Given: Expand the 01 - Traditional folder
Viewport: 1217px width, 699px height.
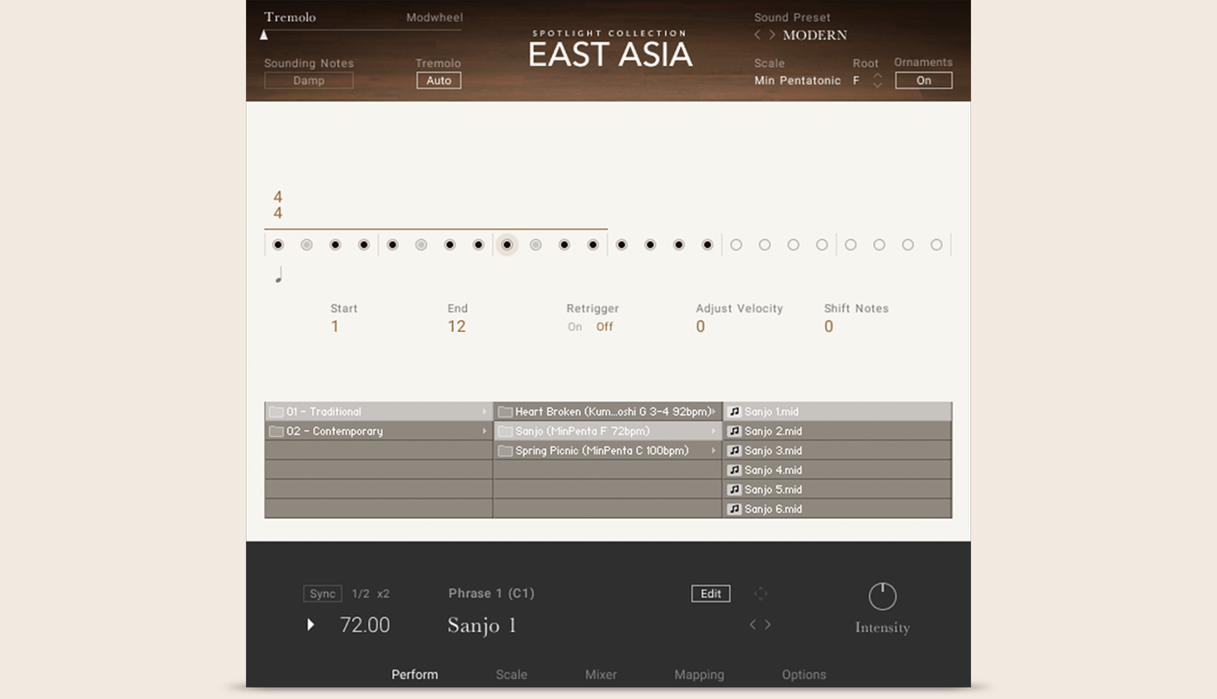Looking at the screenshot, I should (378, 411).
